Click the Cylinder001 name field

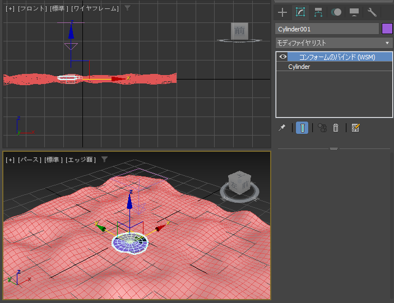coord(327,29)
